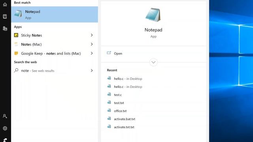Click the Search the web heading
This screenshot has height=142, width=253.
tap(25, 62)
